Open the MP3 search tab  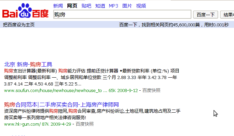click(113, 6)
